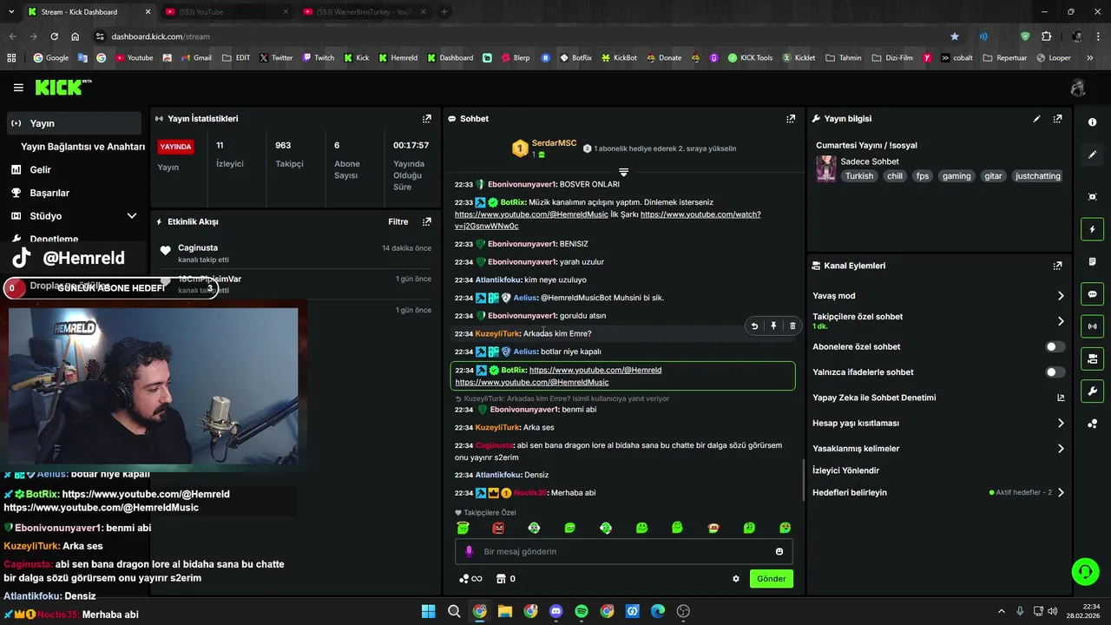Open the green headset support button

tap(1085, 571)
